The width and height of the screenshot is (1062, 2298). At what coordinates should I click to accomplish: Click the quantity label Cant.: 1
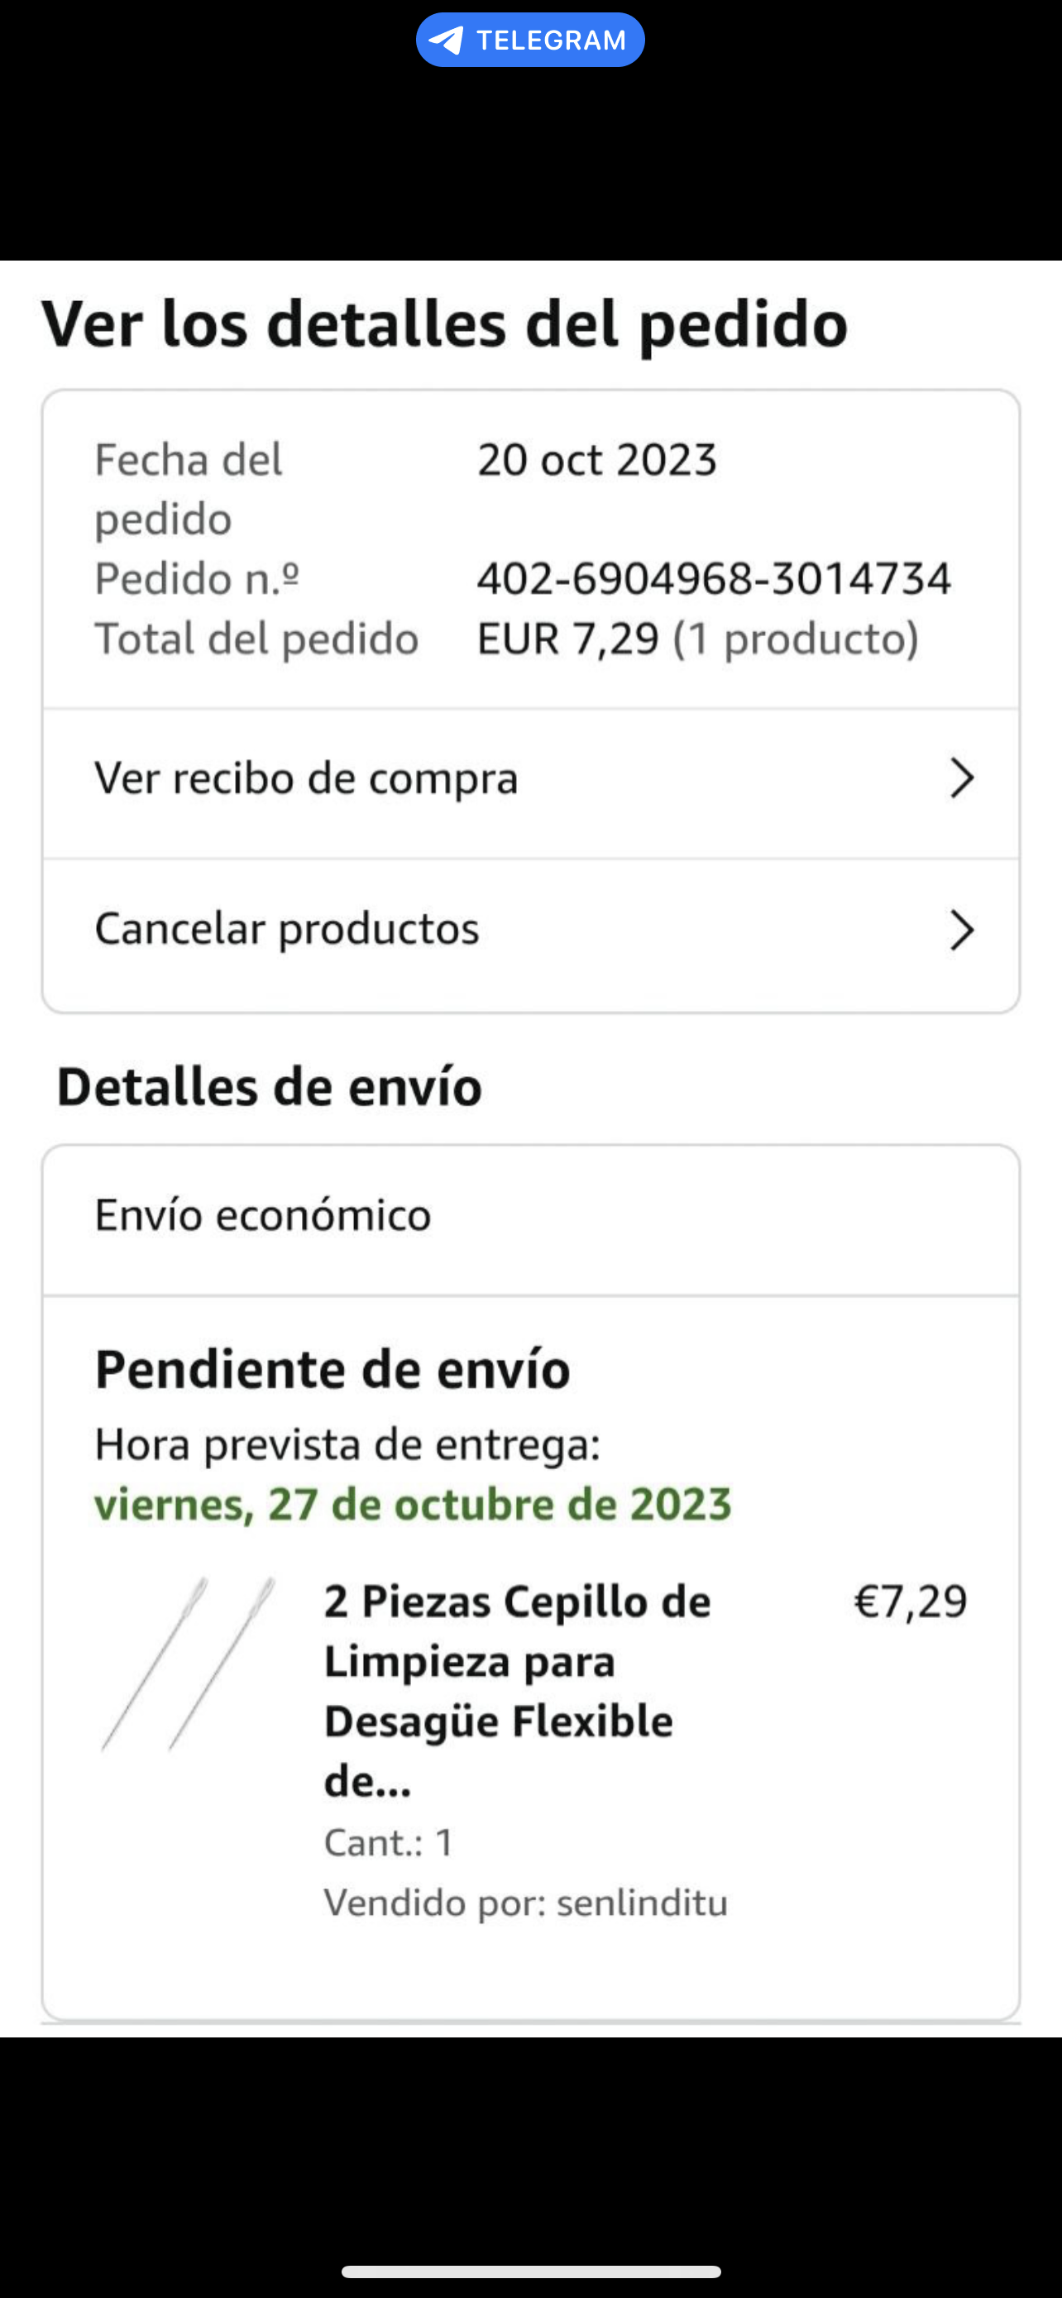(389, 1842)
